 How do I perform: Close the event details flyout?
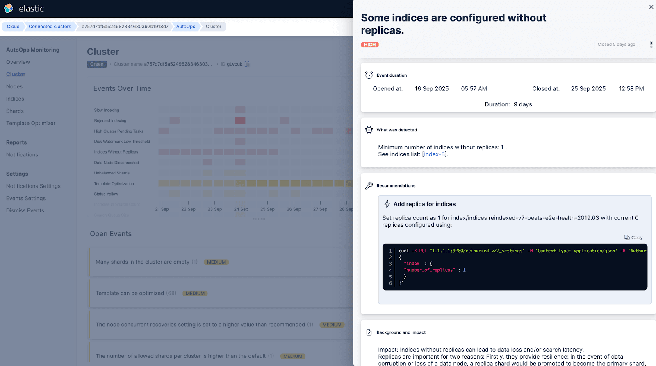pyautogui.click(x=651, y=7)
